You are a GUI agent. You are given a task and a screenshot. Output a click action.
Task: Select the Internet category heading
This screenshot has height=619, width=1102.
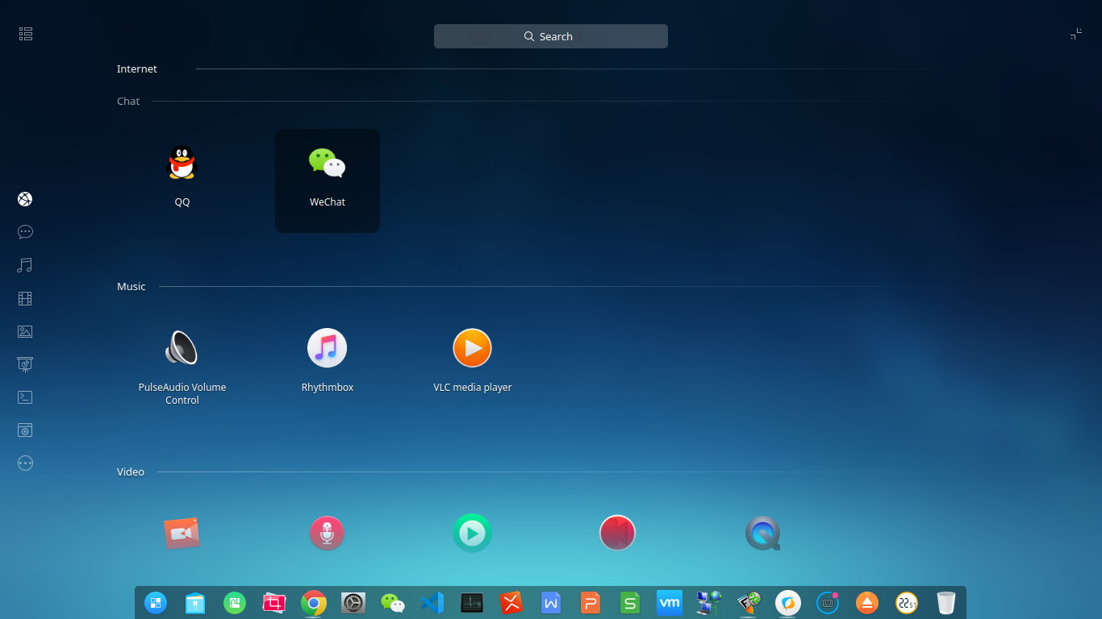coord(137,69)
